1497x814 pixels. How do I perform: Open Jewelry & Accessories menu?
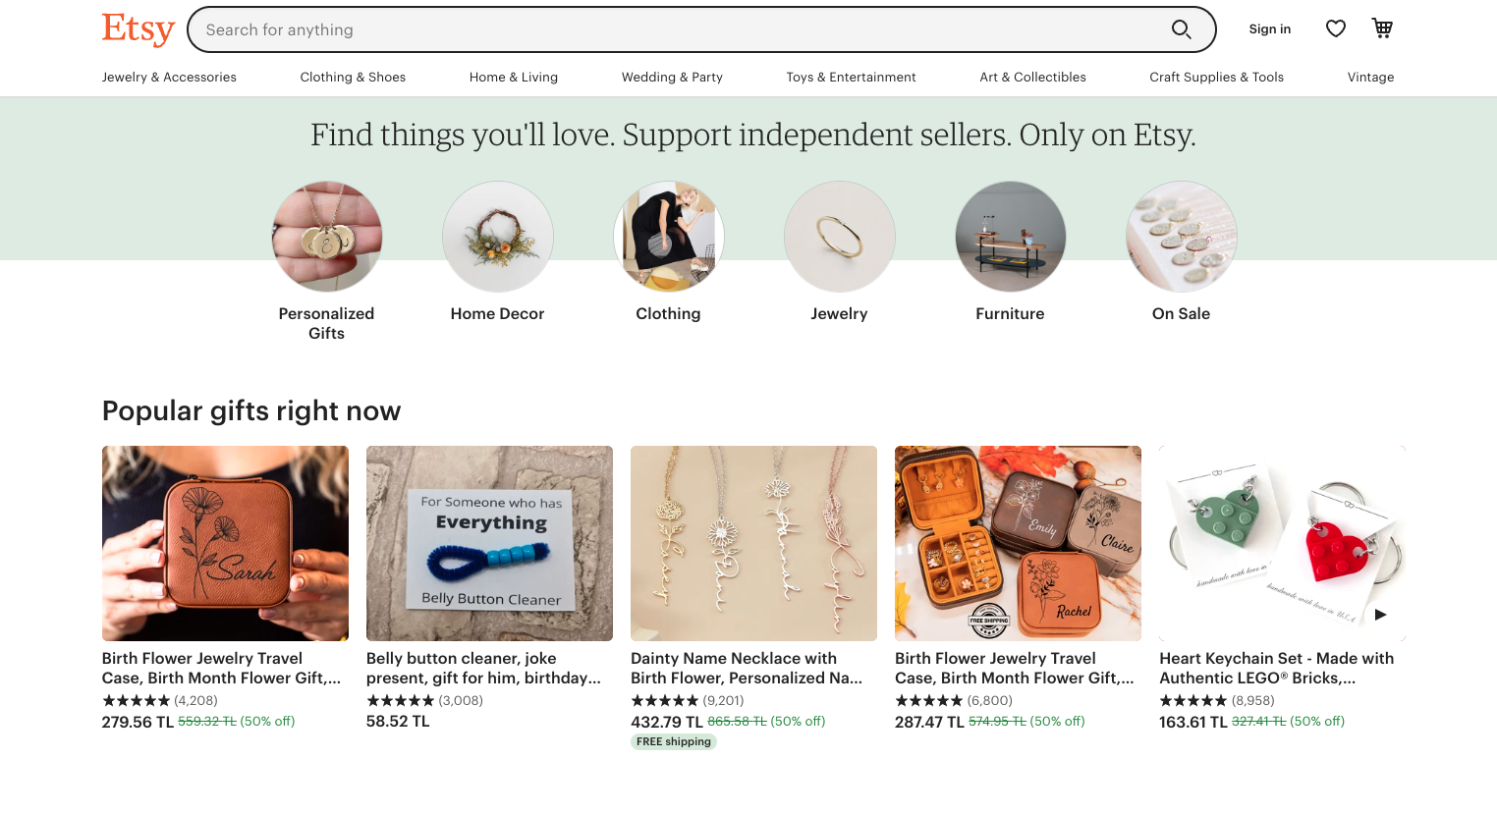coord(169,78)
